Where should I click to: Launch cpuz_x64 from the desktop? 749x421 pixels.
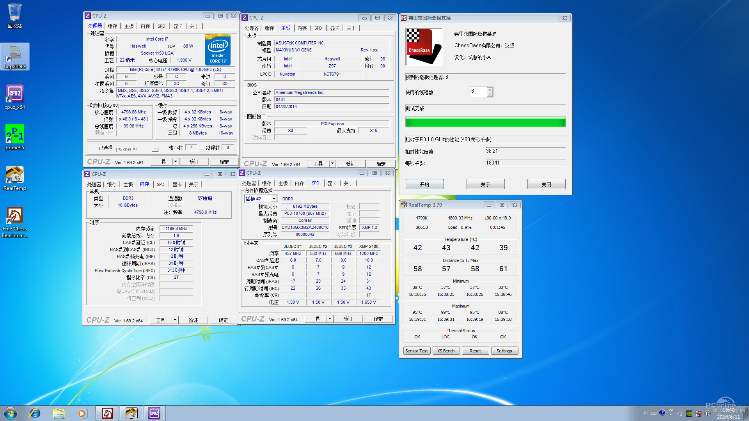click(x=15, y=97)
